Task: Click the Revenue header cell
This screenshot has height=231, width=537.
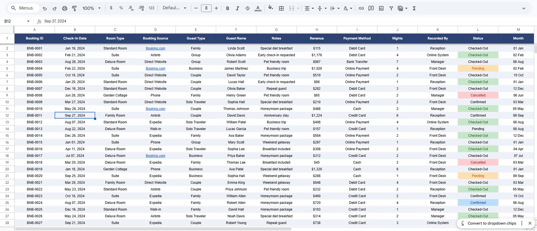Action: coord(316,38)
